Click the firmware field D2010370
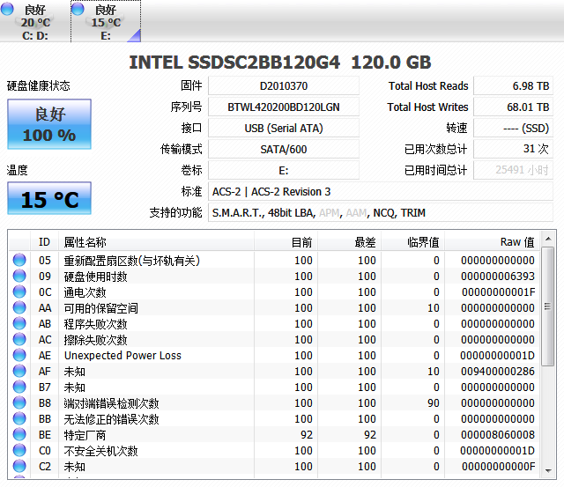564x487 pixels. (x=284, y=86)
